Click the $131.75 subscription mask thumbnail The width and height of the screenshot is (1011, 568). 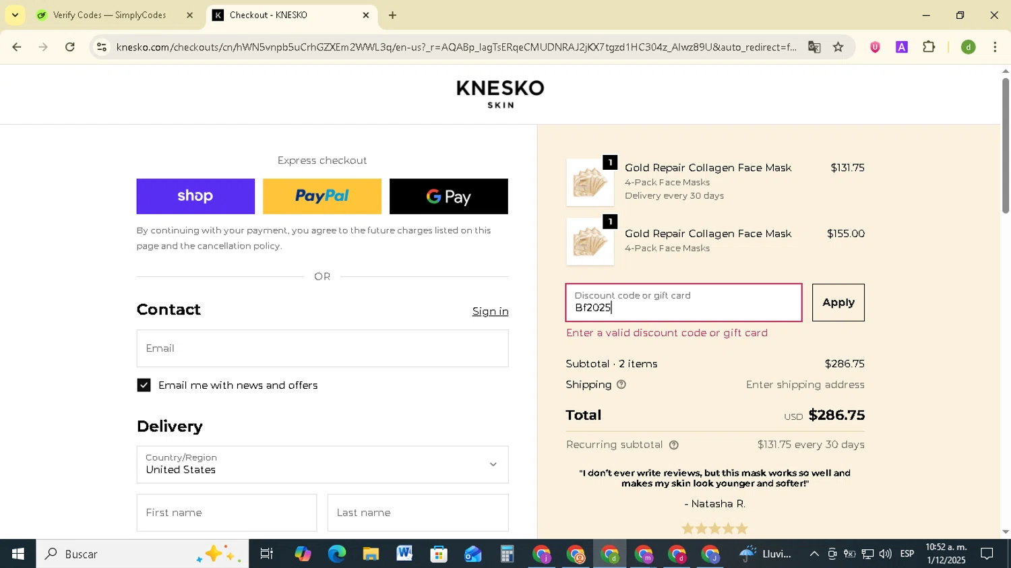(x=590, y=183)
